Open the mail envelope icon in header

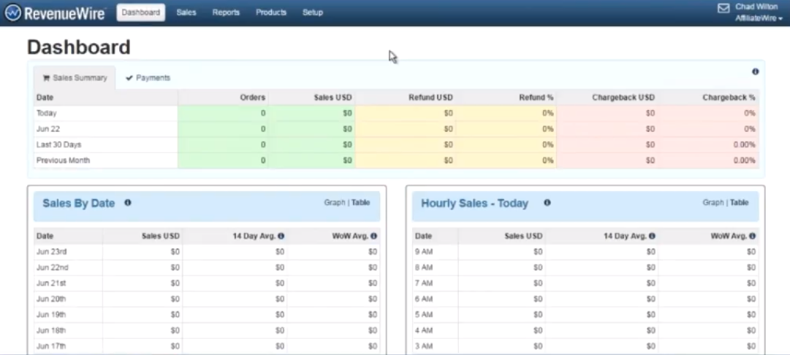(723, 8)
